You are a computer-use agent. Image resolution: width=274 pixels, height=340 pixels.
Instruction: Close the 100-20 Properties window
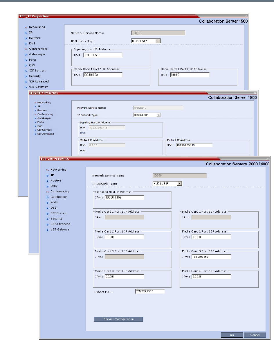point(267,159)
